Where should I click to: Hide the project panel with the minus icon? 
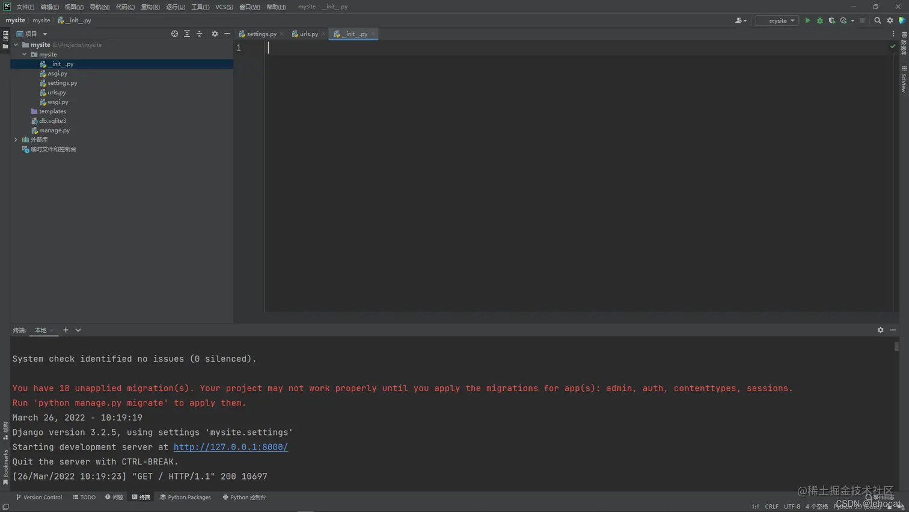tap(227, 34)
